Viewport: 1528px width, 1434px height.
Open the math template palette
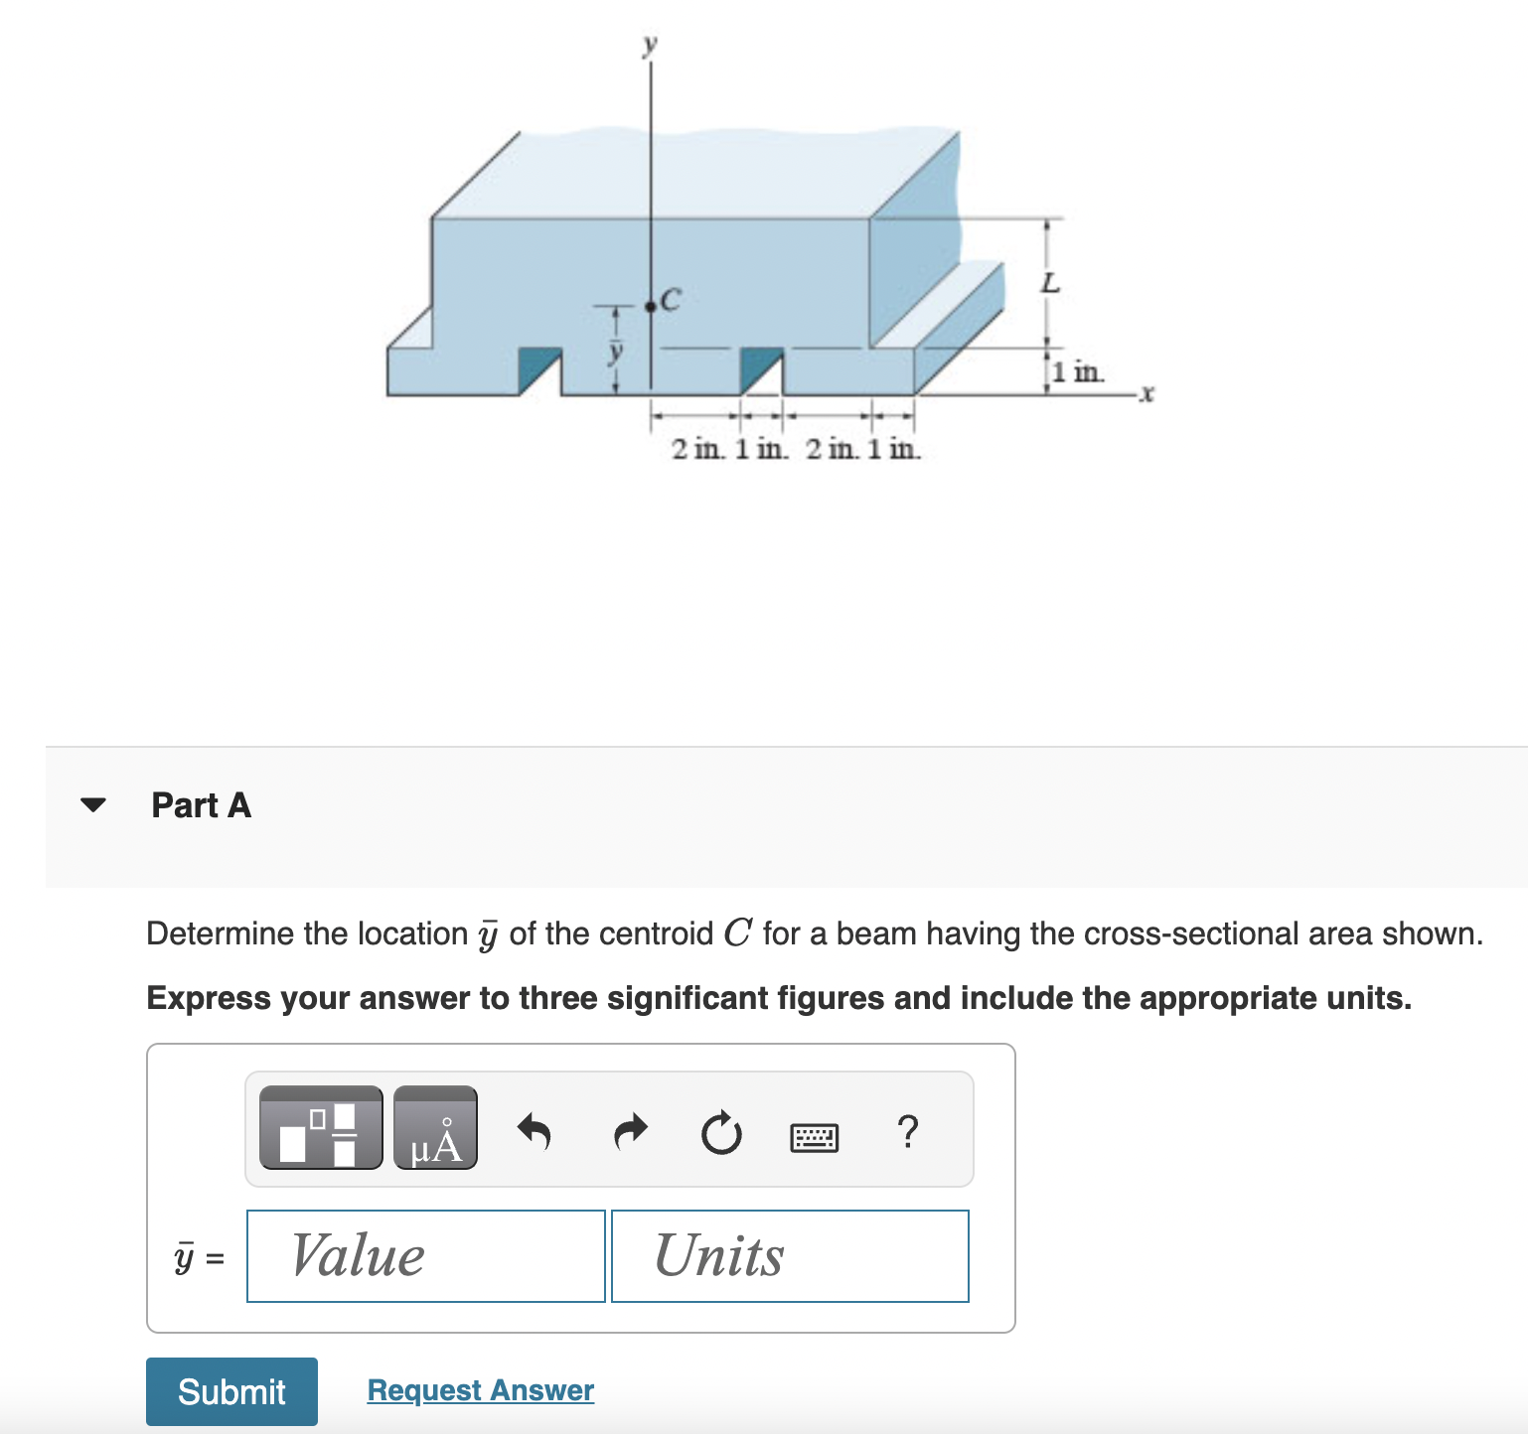[x=320, y=1128]
